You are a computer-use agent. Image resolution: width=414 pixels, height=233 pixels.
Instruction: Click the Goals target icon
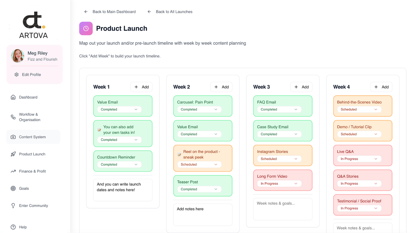[13, 188]
